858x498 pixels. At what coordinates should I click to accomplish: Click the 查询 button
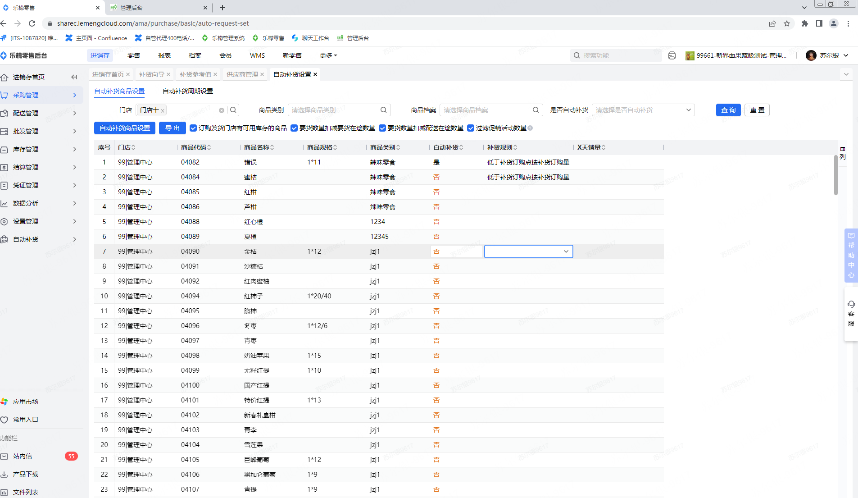click(x=728, y=110)
